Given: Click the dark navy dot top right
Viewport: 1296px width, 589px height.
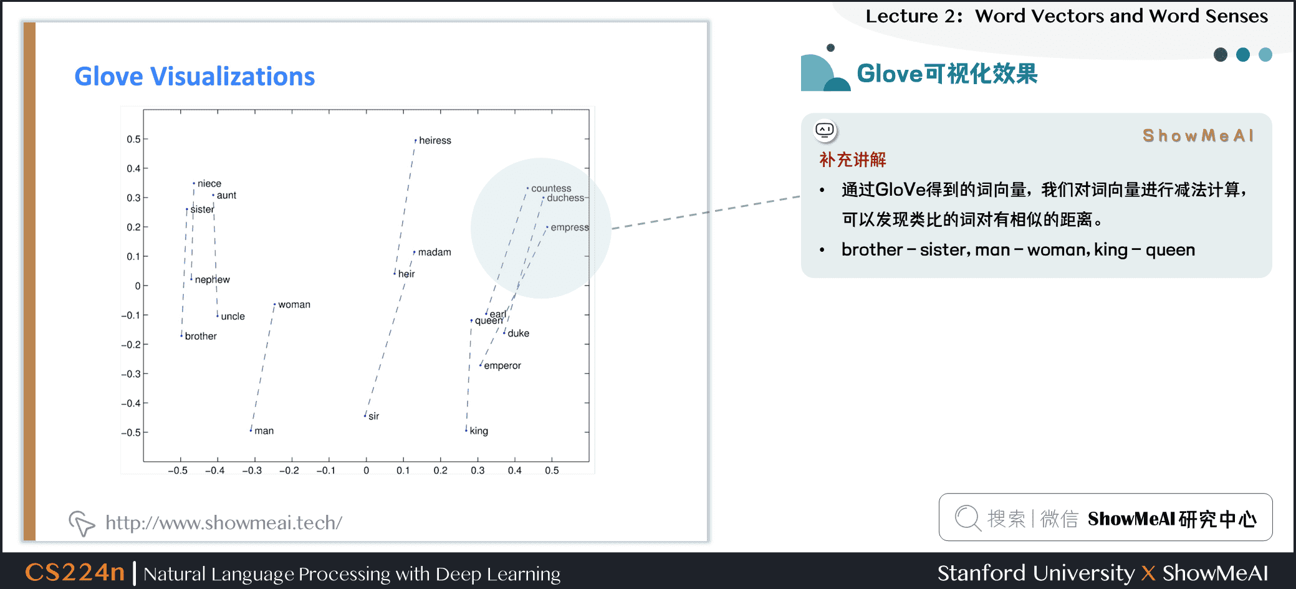Looking at the screenshot, I should tap(1221, 55).
